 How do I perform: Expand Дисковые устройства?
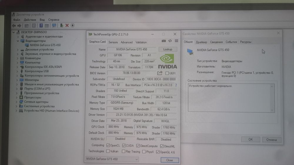pyautogui.click(x=18, y=50)
